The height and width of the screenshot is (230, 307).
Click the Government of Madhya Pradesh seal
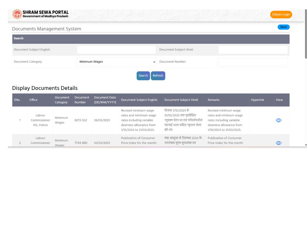click(17, 14)
